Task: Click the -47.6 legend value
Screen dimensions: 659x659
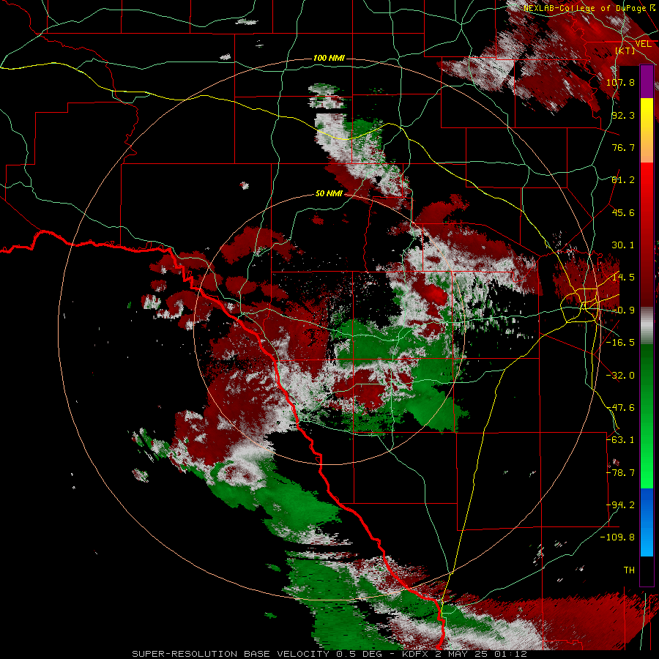Action: tap(620, 407)
